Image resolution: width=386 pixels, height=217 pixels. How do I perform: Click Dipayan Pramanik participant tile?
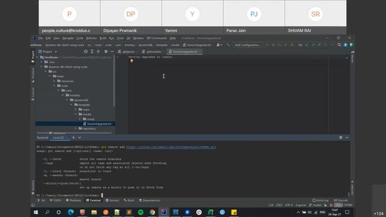[131, 17]
